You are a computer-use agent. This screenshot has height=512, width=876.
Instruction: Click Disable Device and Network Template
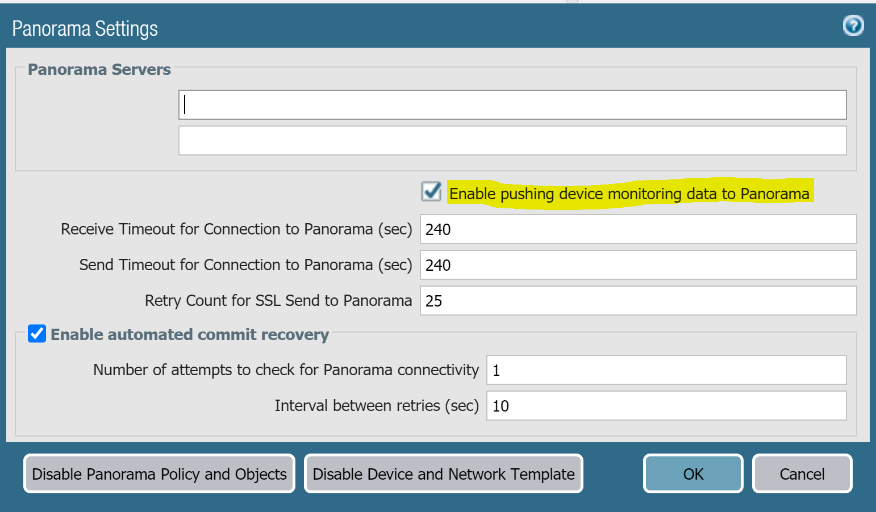coord(444,473)
